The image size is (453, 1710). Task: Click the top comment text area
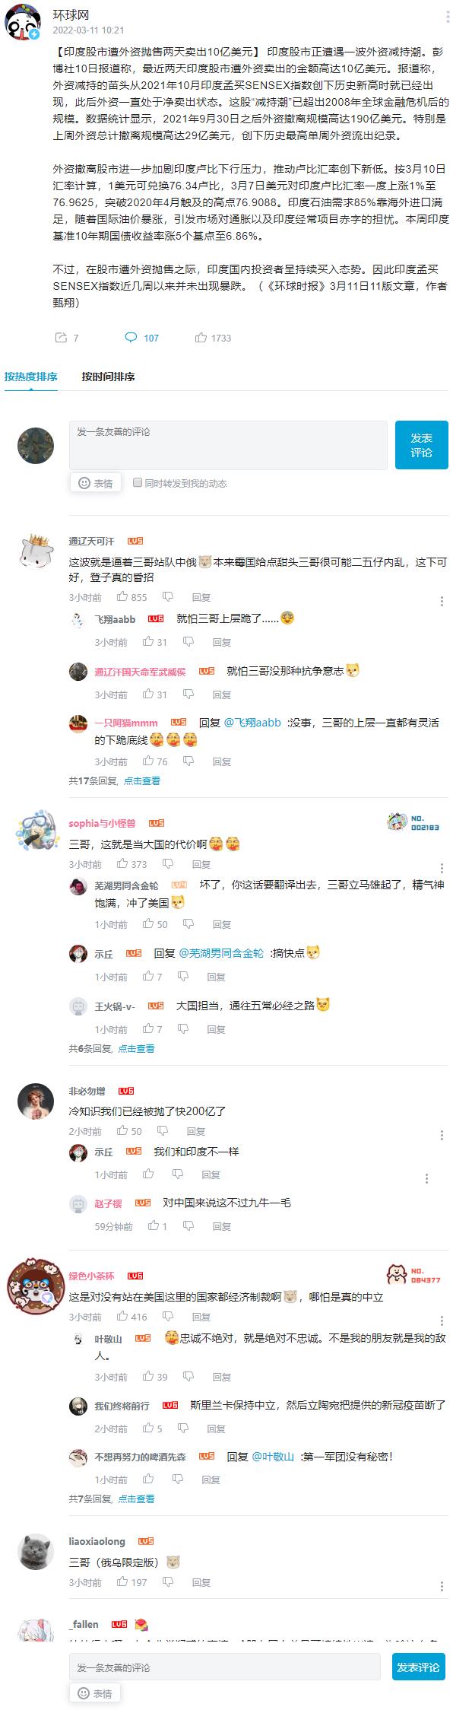(x=228, y=445)
